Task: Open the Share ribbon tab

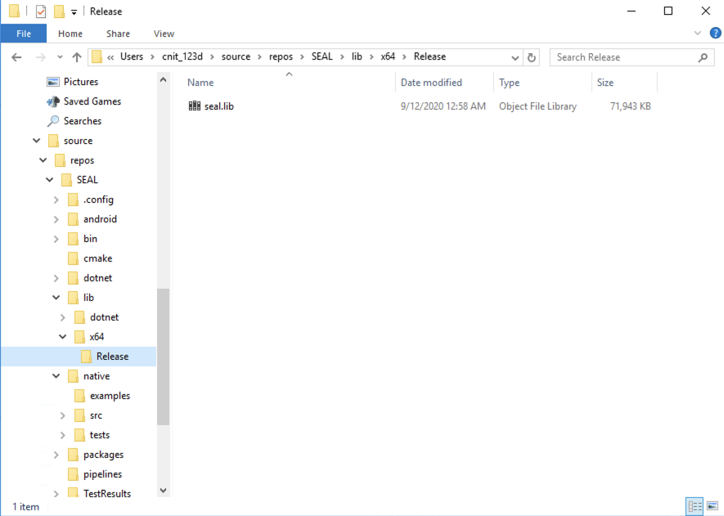Action: [118, 34]
